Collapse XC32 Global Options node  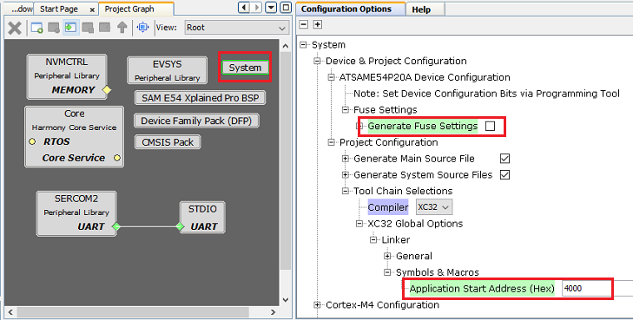pos(359,223)
